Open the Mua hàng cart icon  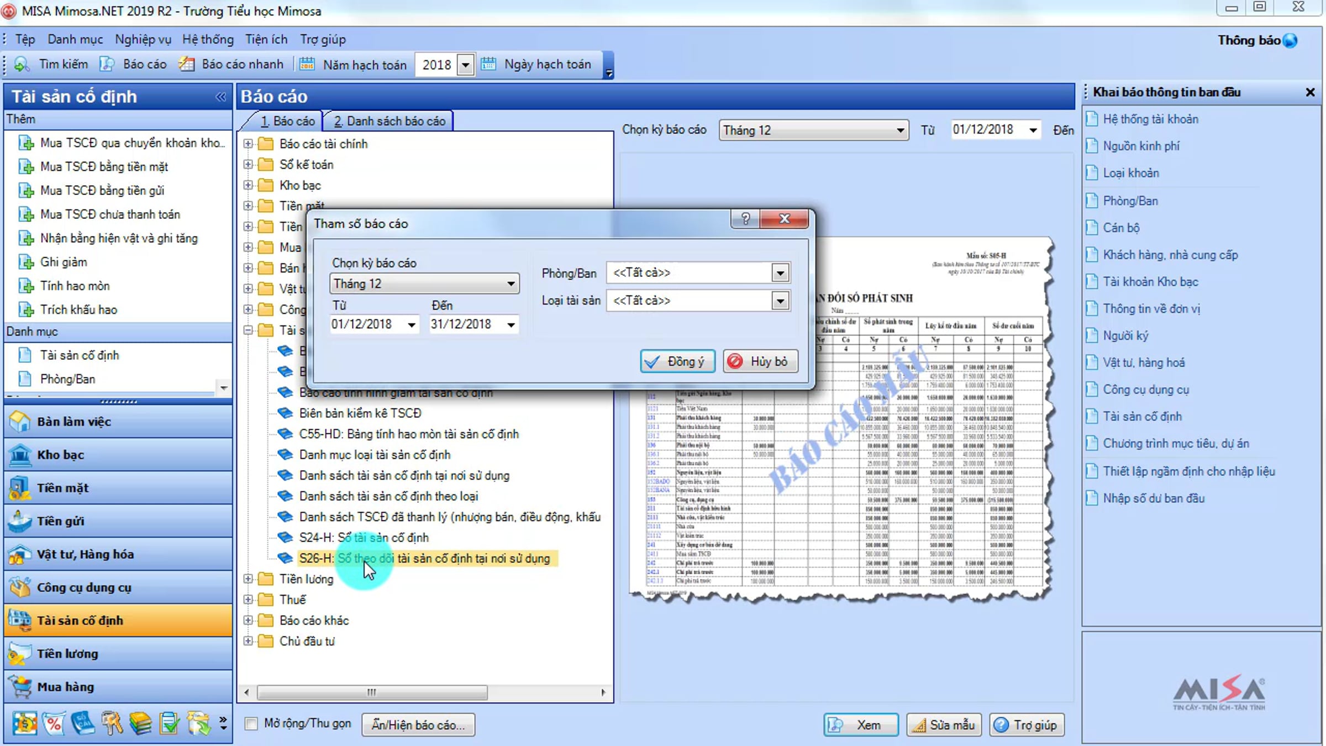[20, 687]
